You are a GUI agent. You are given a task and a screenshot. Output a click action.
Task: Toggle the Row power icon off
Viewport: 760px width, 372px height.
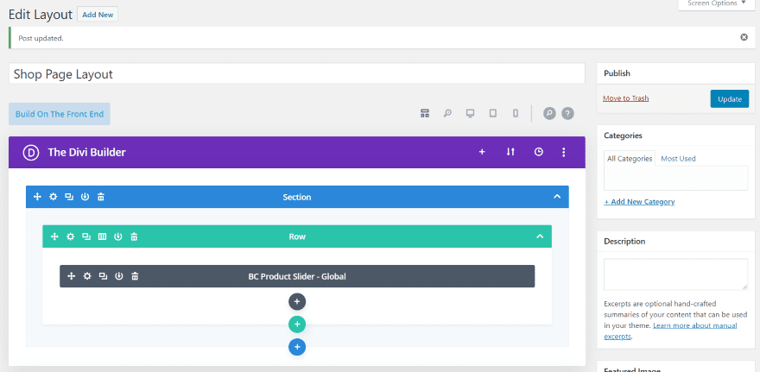pyautogui.click(x=118, y=236)
